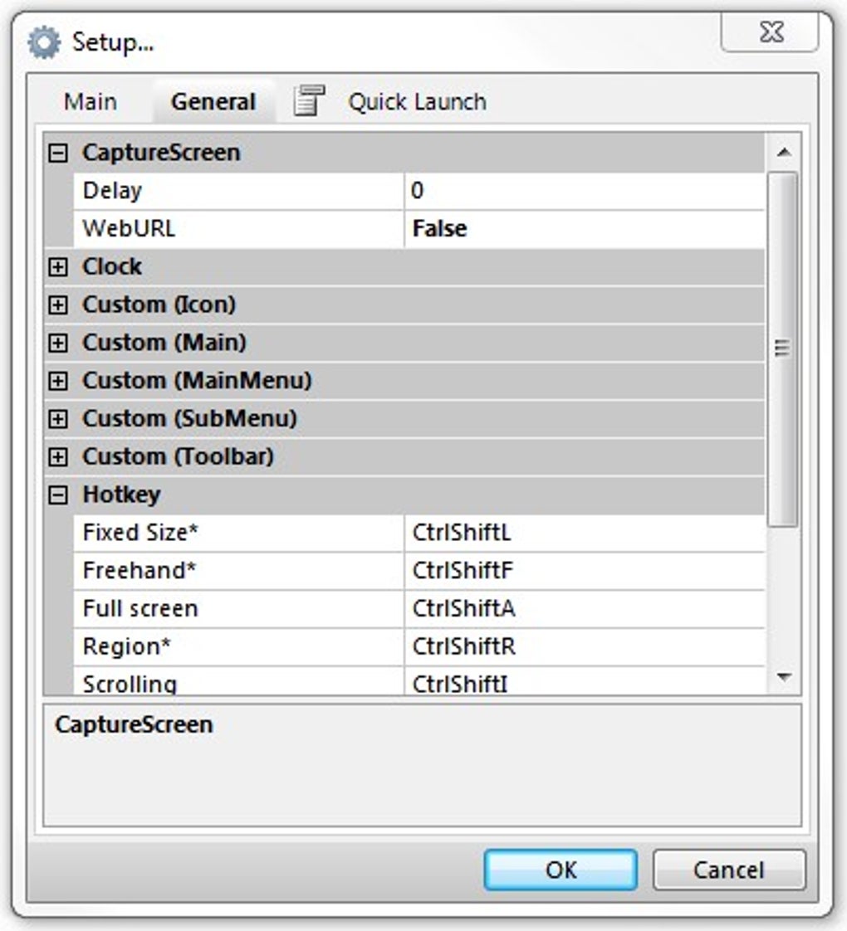The image size is (847, 931).
Task: Expand the Custom (Main) section
Action: click(x=58, y=342)
